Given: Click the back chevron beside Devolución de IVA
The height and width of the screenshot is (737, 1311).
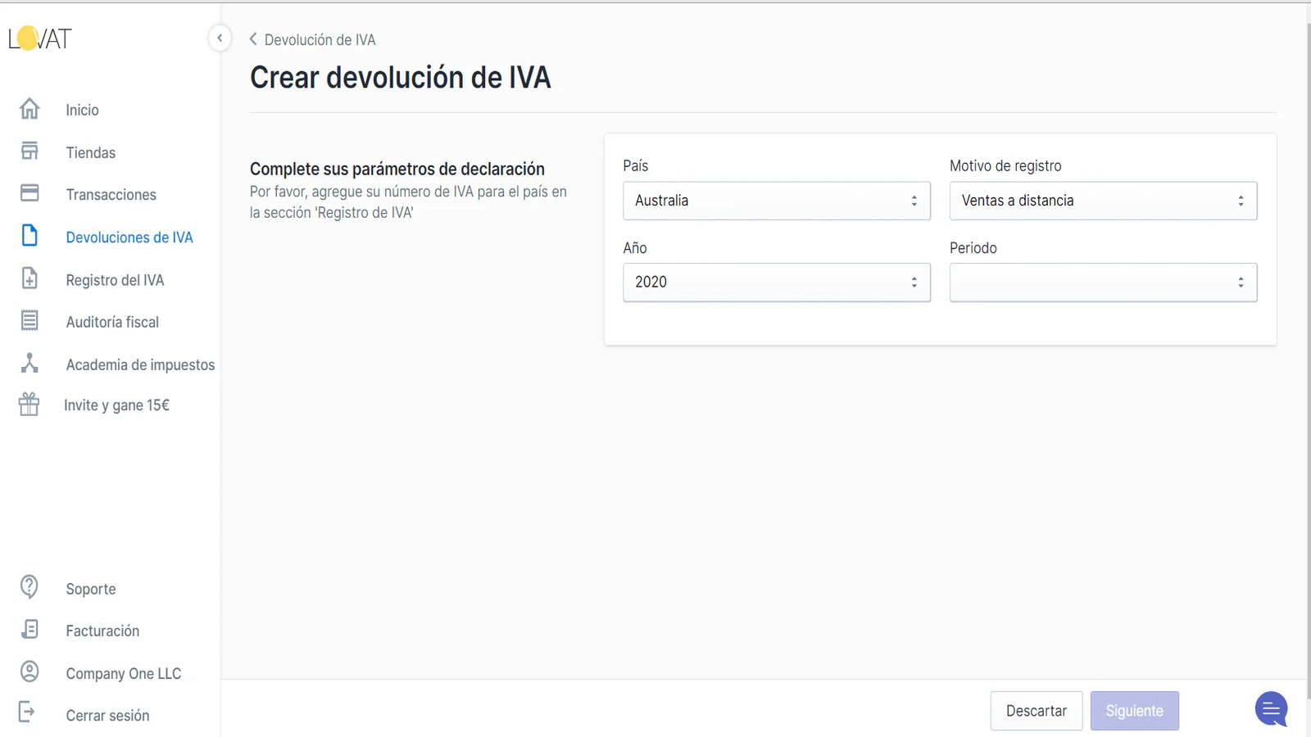Looking at the screenshot, I should pyautogui.click(x=253, y=39).
